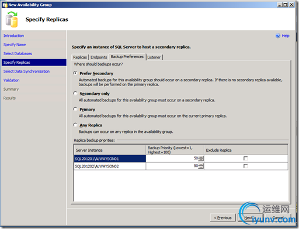Select the Primary backup radio button
The width and height of the screenshot is (299, 229).
pyautogui.click(x=75, y=109)
